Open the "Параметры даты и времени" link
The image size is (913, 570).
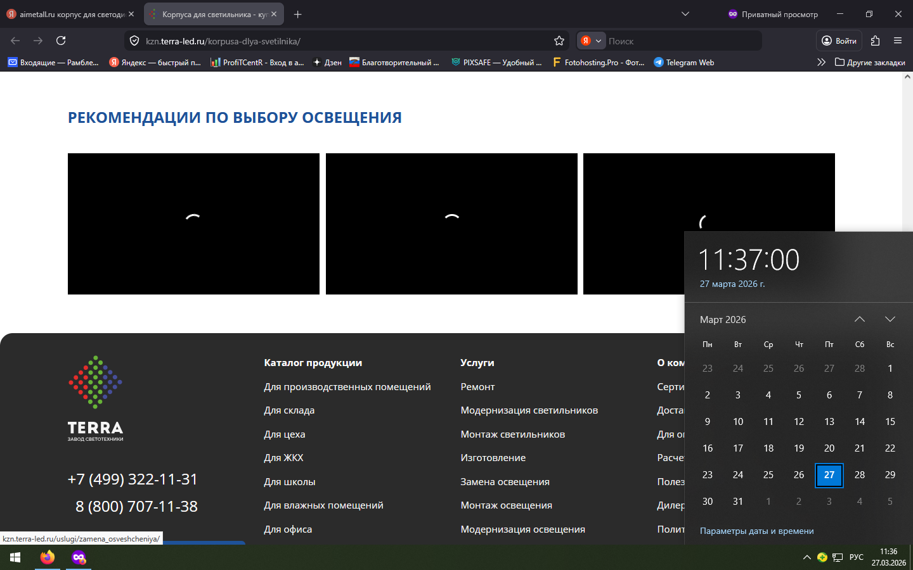tap(756, 531)
